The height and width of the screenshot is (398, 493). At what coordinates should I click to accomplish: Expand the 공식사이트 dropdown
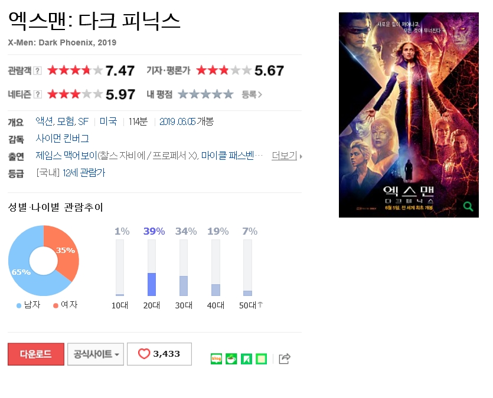click(96, 354)
